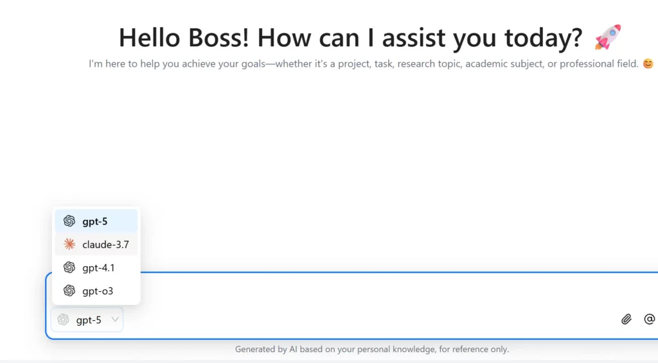Click the OpenAI logo in the model selector box
Viewport: 658px width, 363px height.
(63, 319)
